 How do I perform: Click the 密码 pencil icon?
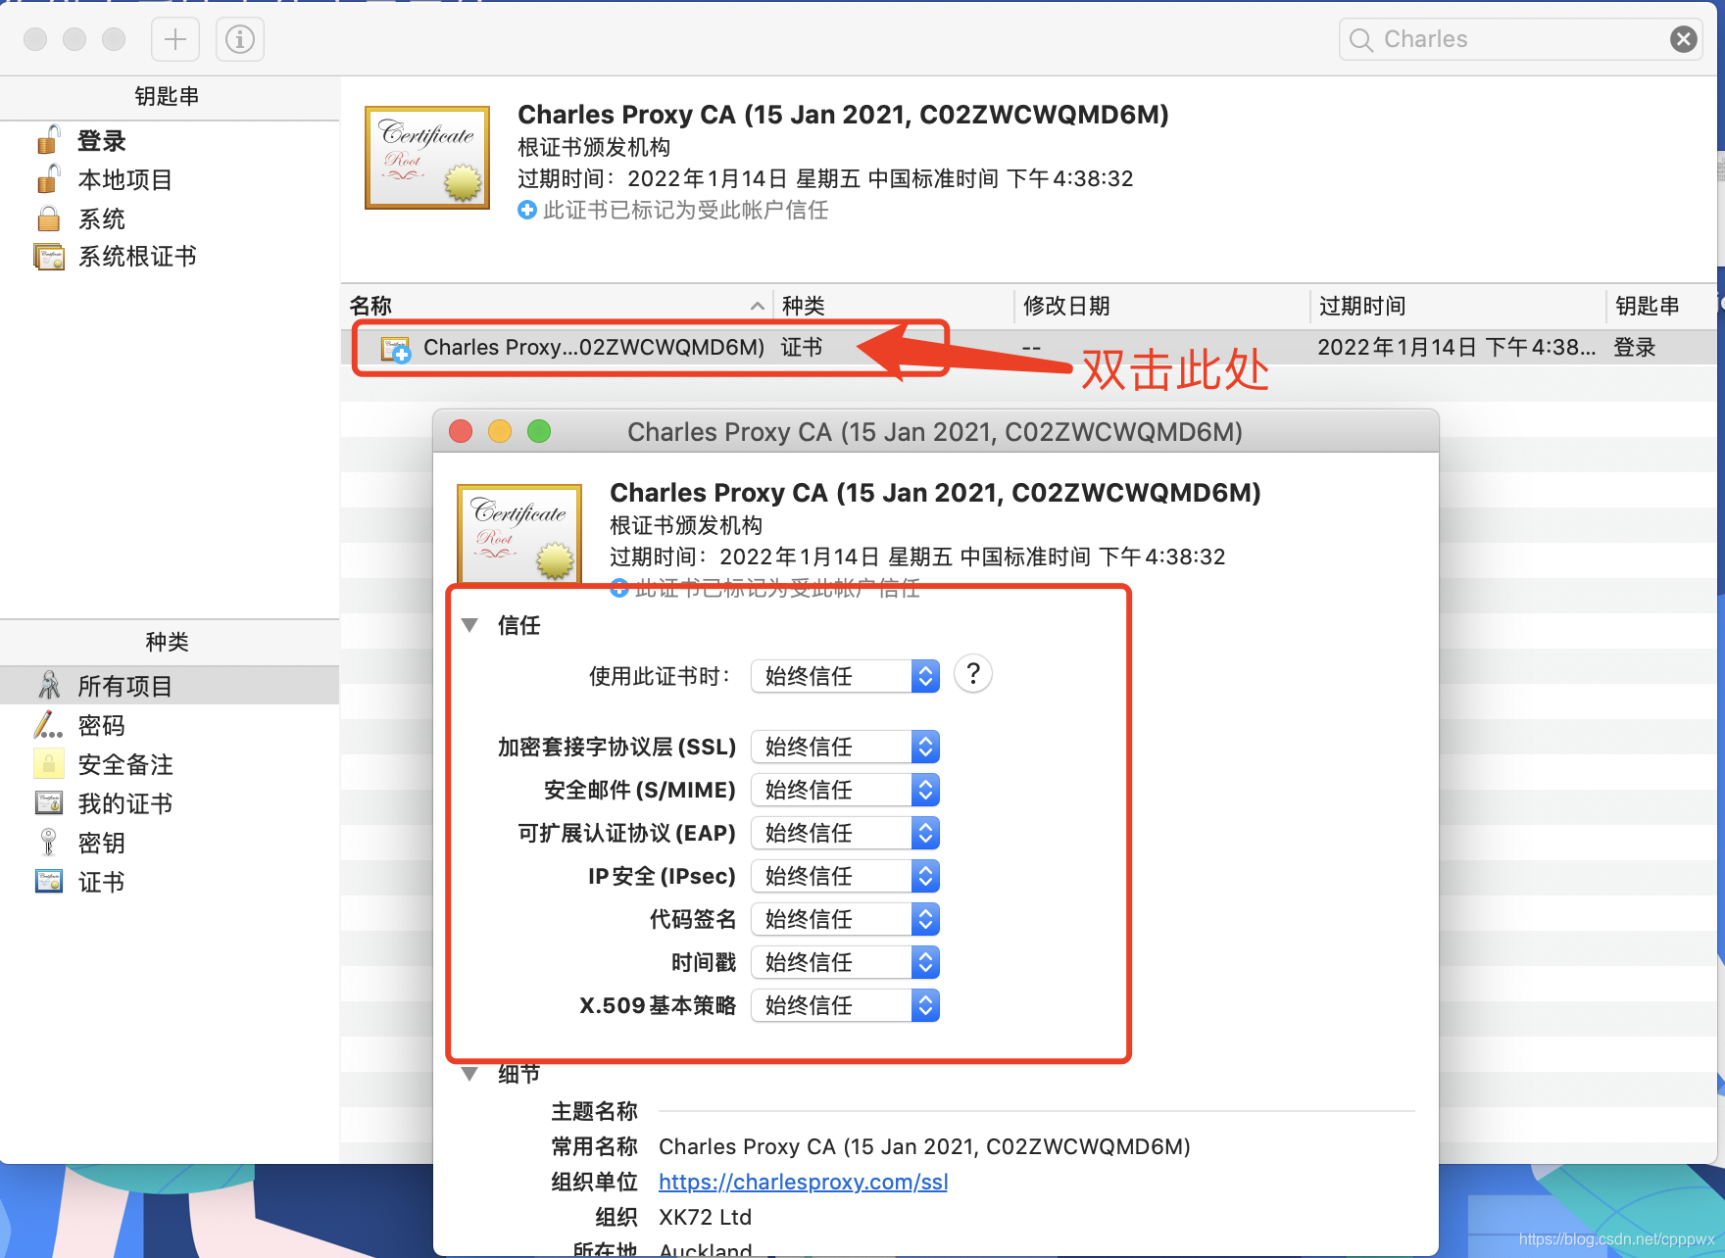48,725
